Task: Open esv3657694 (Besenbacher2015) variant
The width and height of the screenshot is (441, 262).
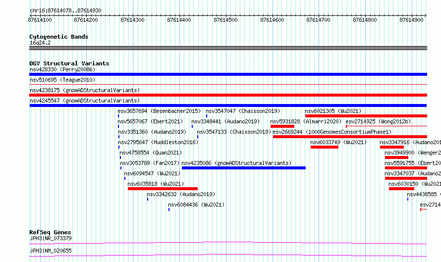Action: click(x=159, y=111)
